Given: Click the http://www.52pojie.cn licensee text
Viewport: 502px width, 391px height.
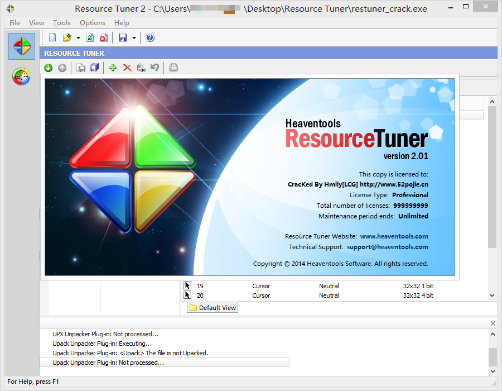Looking at the screenshot, I should point(394,184).
